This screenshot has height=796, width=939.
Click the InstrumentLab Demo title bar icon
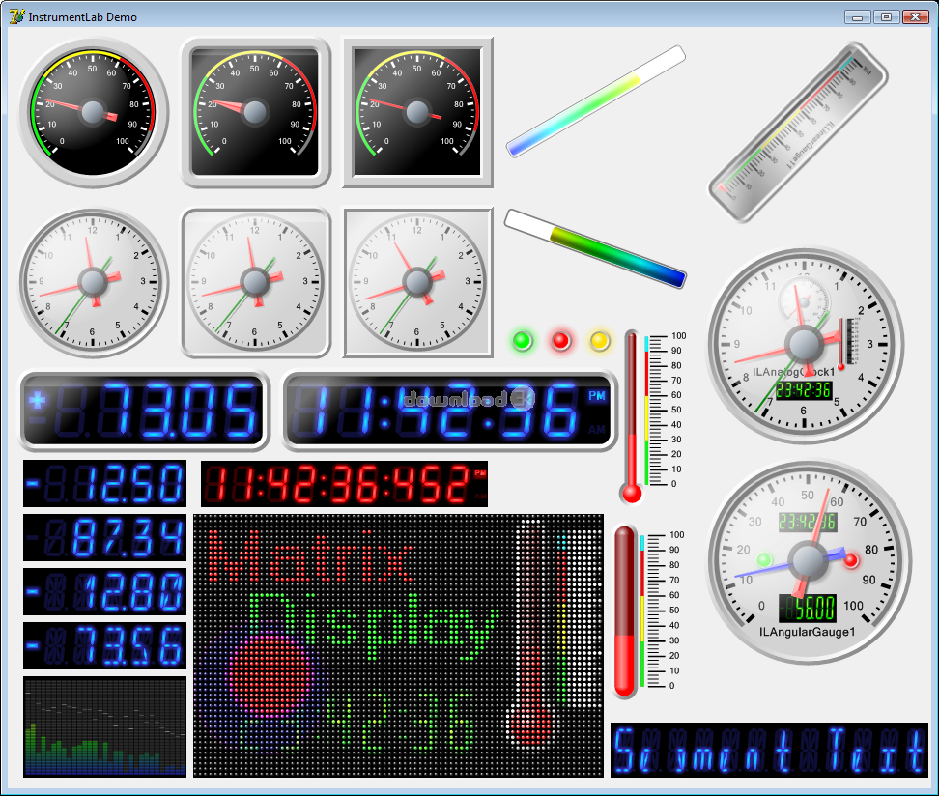click(16, 16)
